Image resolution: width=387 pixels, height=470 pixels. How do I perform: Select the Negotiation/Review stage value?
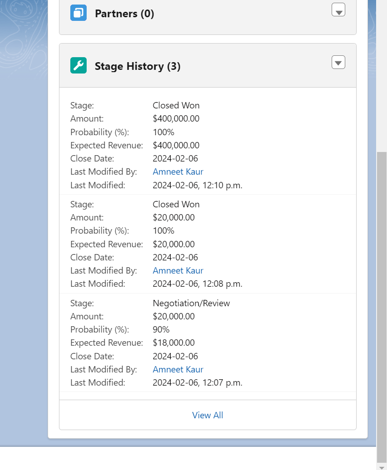click(x=191, y=303)
